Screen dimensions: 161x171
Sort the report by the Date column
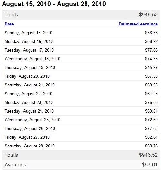tap(9, 24)
